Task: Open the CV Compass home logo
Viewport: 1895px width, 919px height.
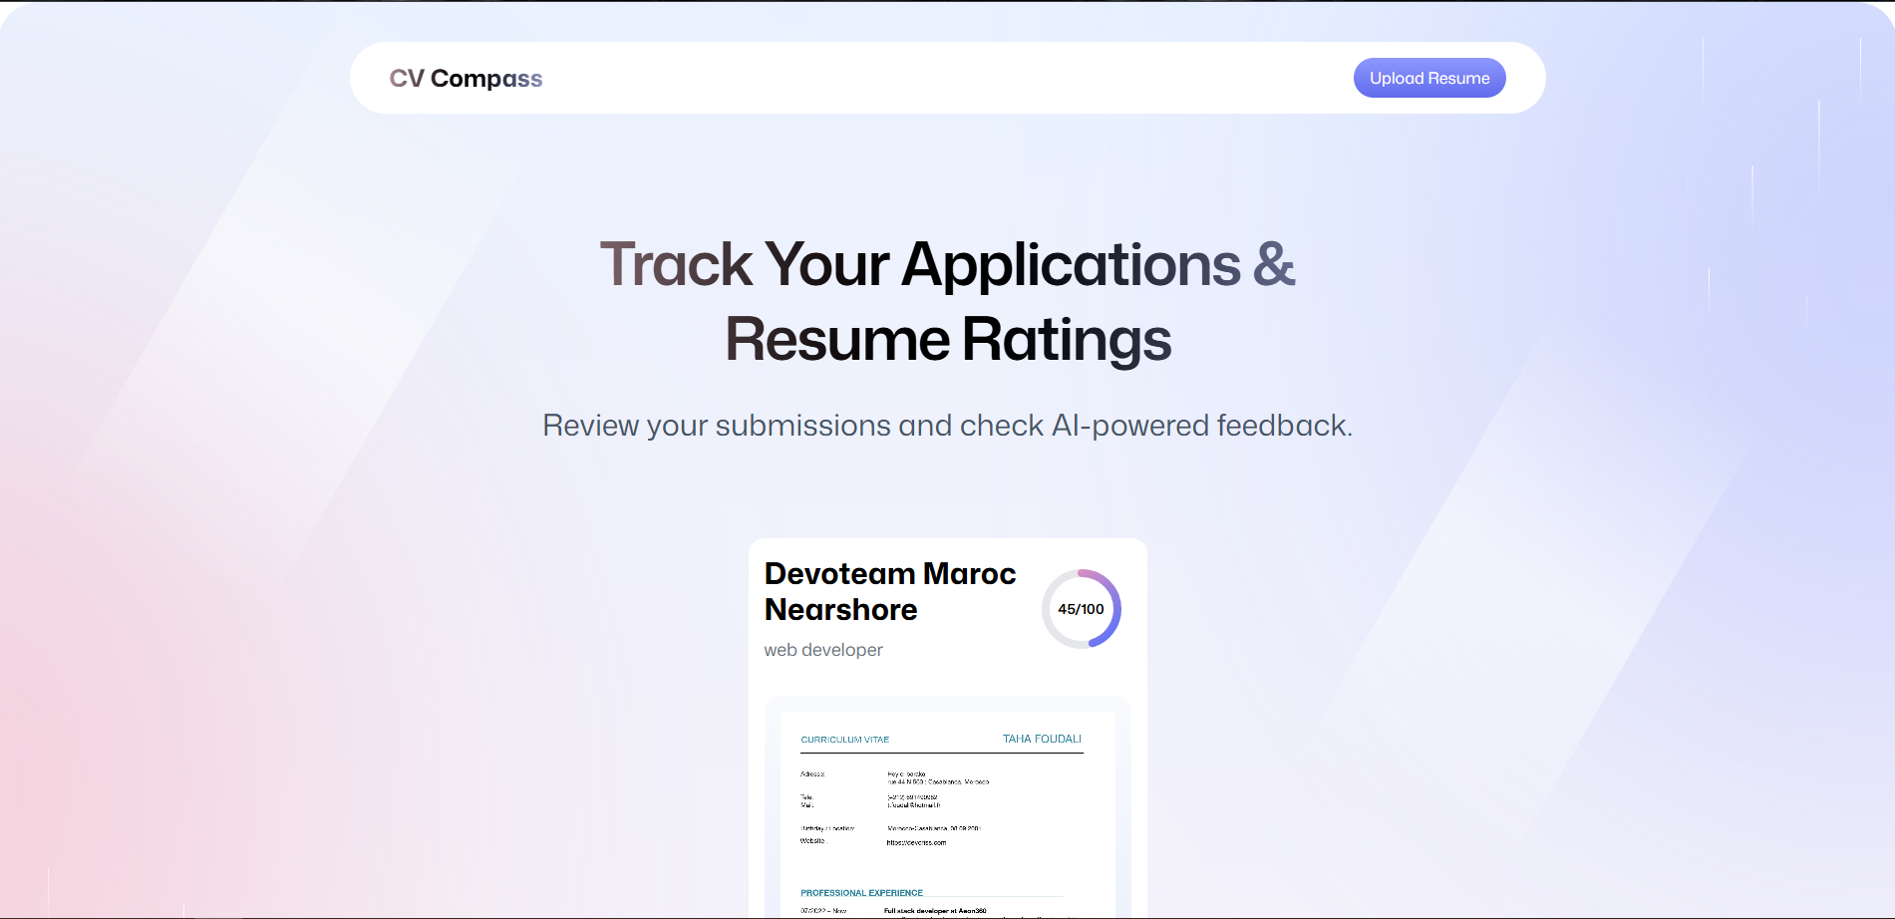Action: [x=466, y=78]
